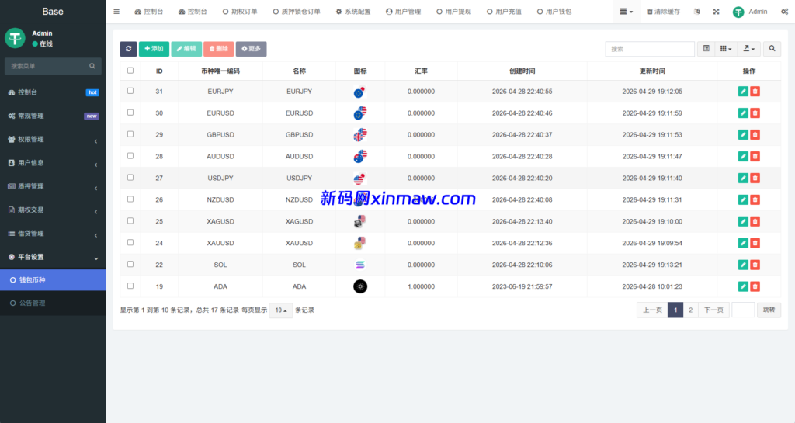Switch to the 质押锁仓订单 tab
The width and height of the screenshot is (795, 423).
pos(297,12)
